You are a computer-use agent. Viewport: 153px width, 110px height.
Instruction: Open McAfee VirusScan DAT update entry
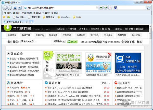click(x=74, y=96)
